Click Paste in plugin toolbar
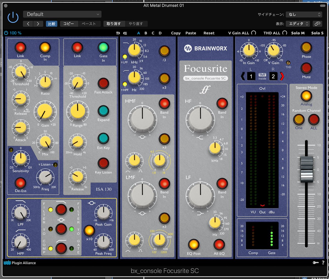Screen dimensions: 329x279 click(191, 33)
